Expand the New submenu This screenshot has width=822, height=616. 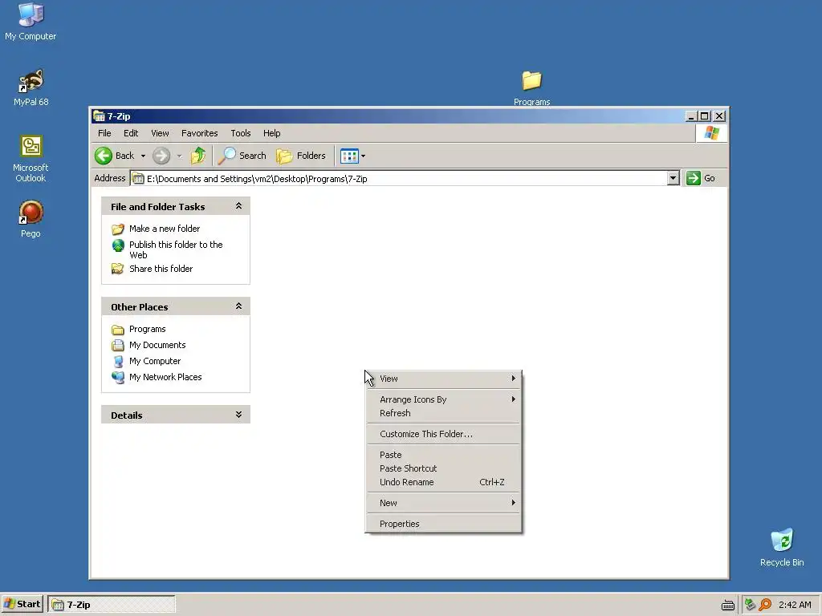pyautogui.click(x=443, y=504)
